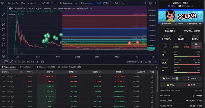Open chart settings gear in the top toolbar

150,3
